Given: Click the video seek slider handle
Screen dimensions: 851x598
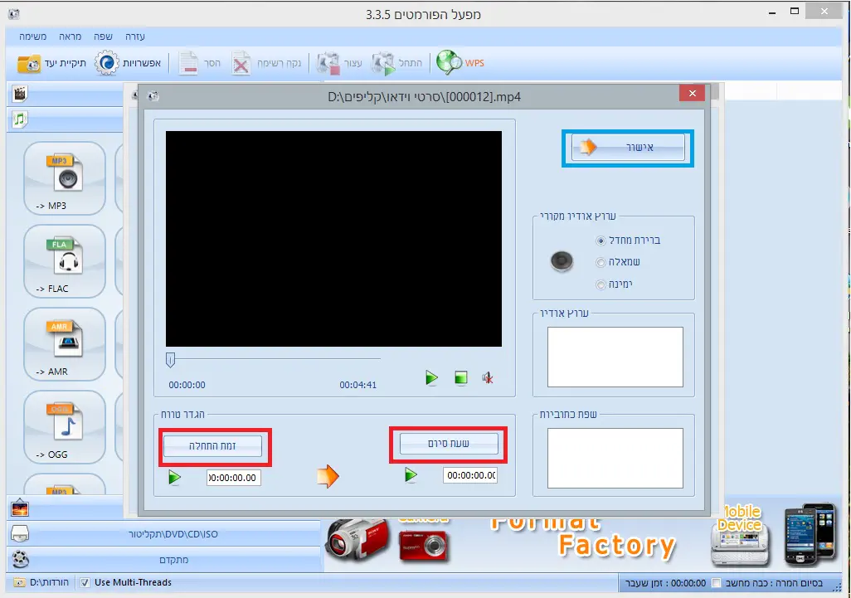Looking at the screenshot, I should pyautogui.click(x=170, y=359).
